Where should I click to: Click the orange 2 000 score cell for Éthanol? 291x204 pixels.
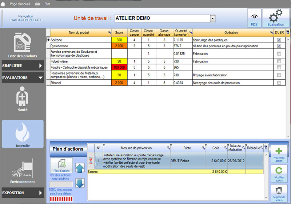tap(119, 83)
